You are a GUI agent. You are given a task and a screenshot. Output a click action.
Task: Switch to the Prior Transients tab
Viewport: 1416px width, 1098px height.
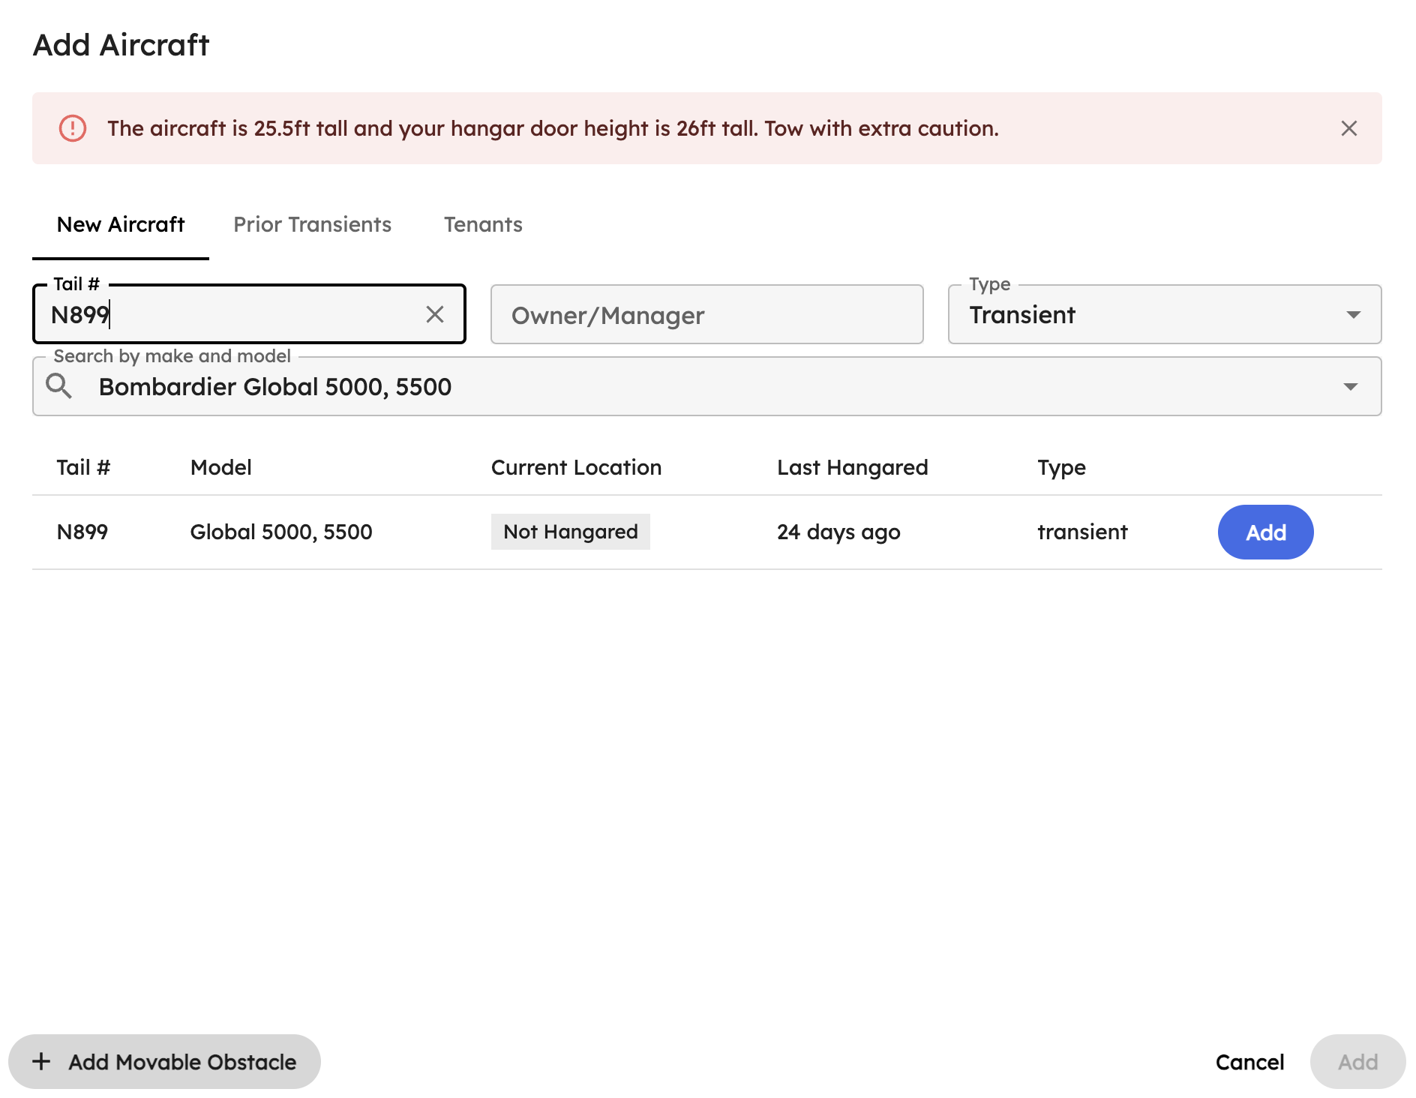[313, 224]
